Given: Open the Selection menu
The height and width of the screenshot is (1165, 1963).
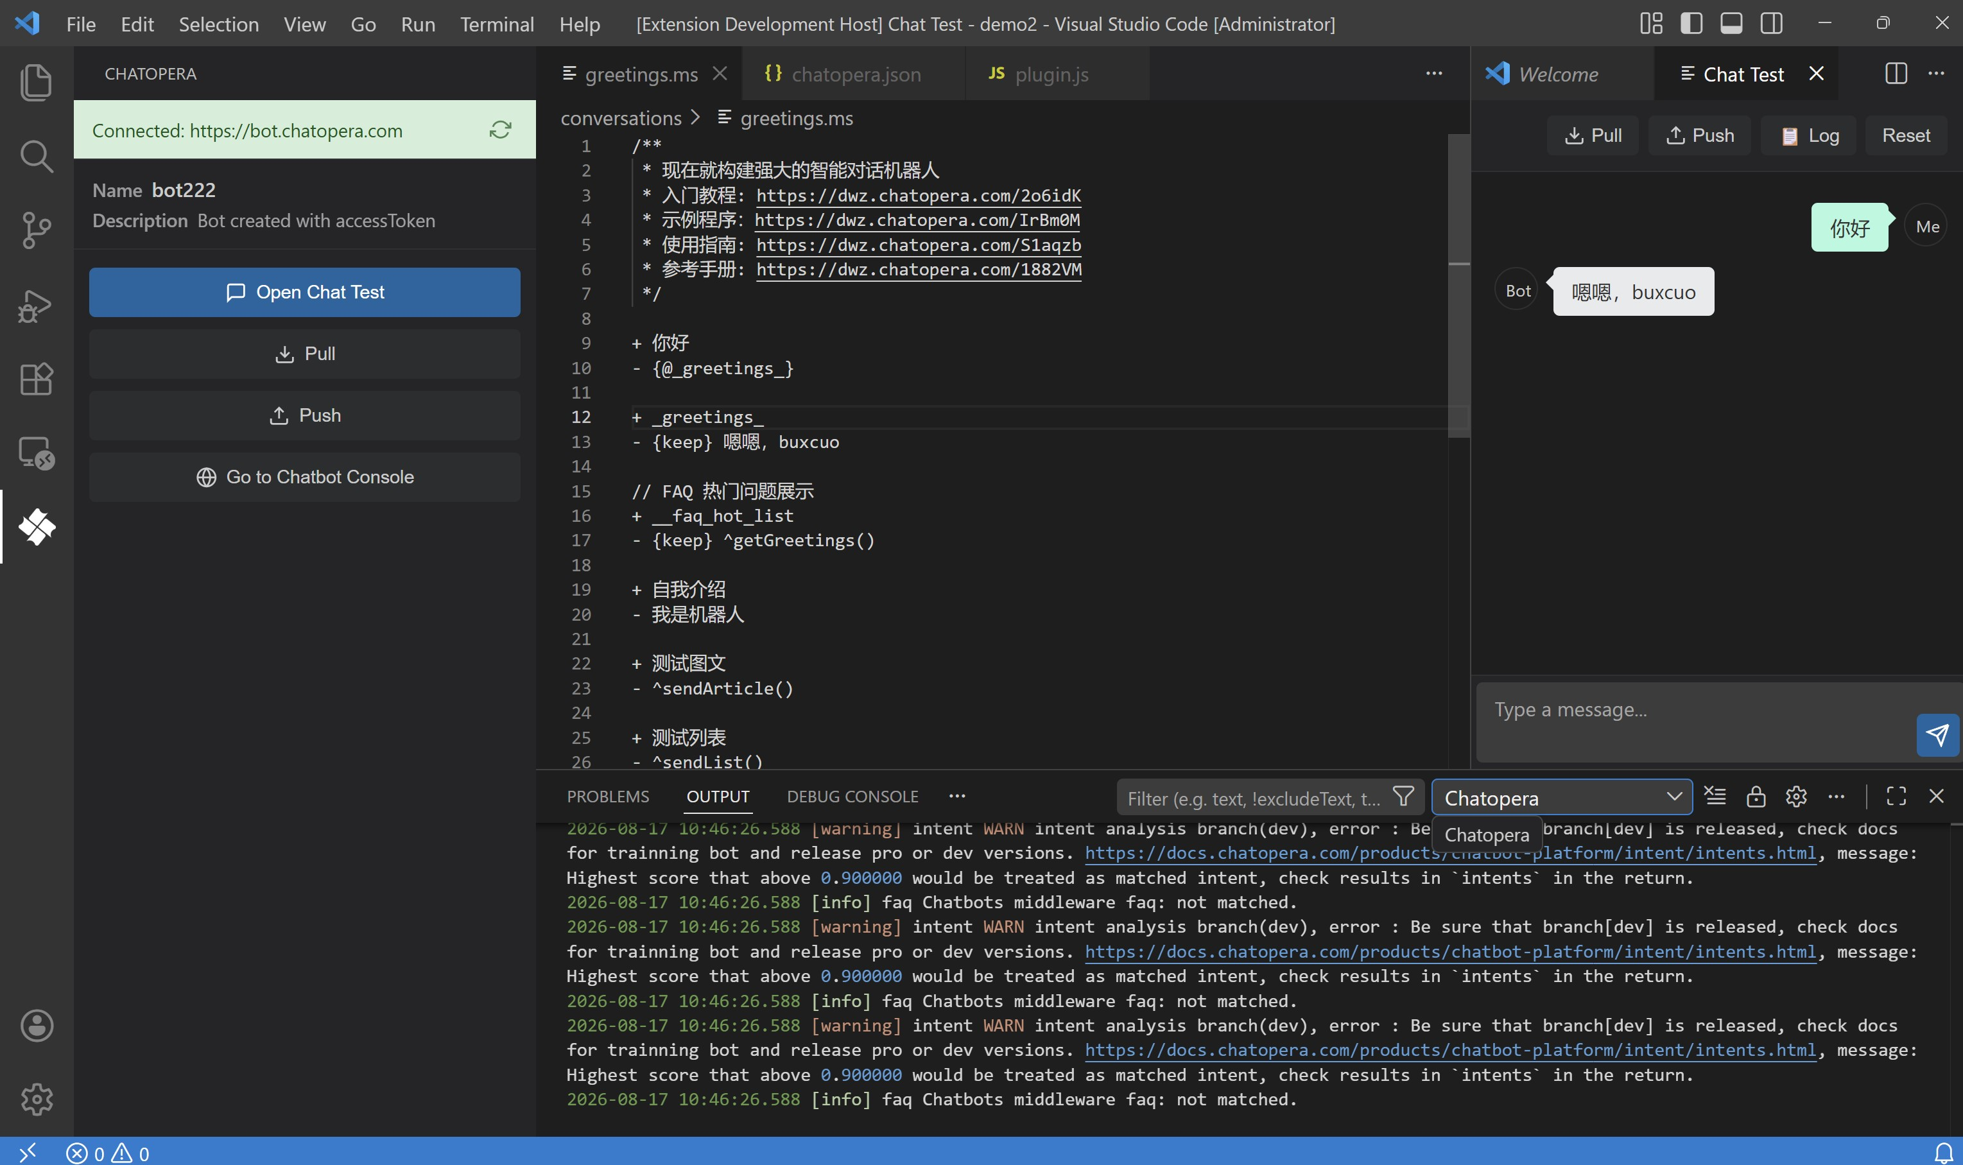Looking at the screenshot, I should pos(218,24).
